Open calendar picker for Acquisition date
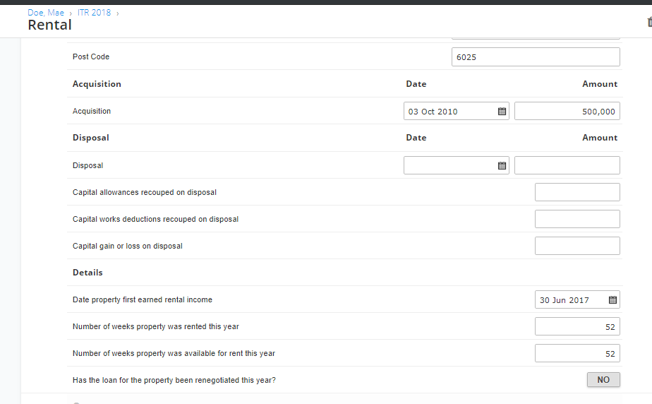The image size is (652, 404). pyautogui.click(x=502, y=112)
